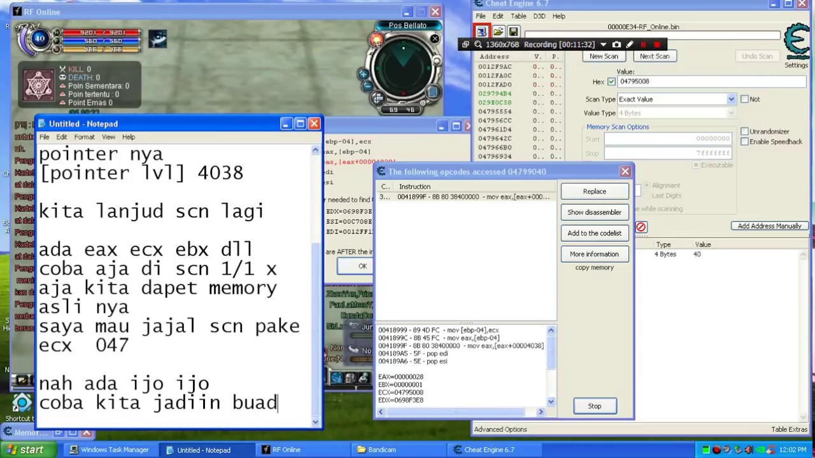
Task: Click More information button
Action: (595, 254)
